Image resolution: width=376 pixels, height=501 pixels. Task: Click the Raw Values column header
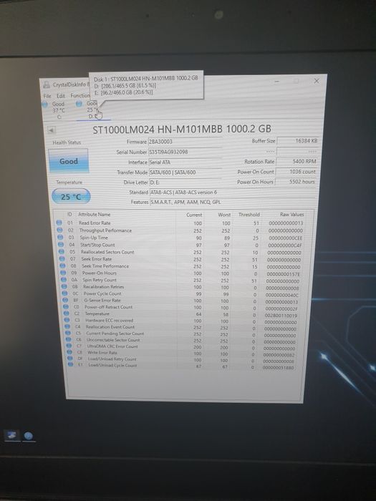point(292,215)
